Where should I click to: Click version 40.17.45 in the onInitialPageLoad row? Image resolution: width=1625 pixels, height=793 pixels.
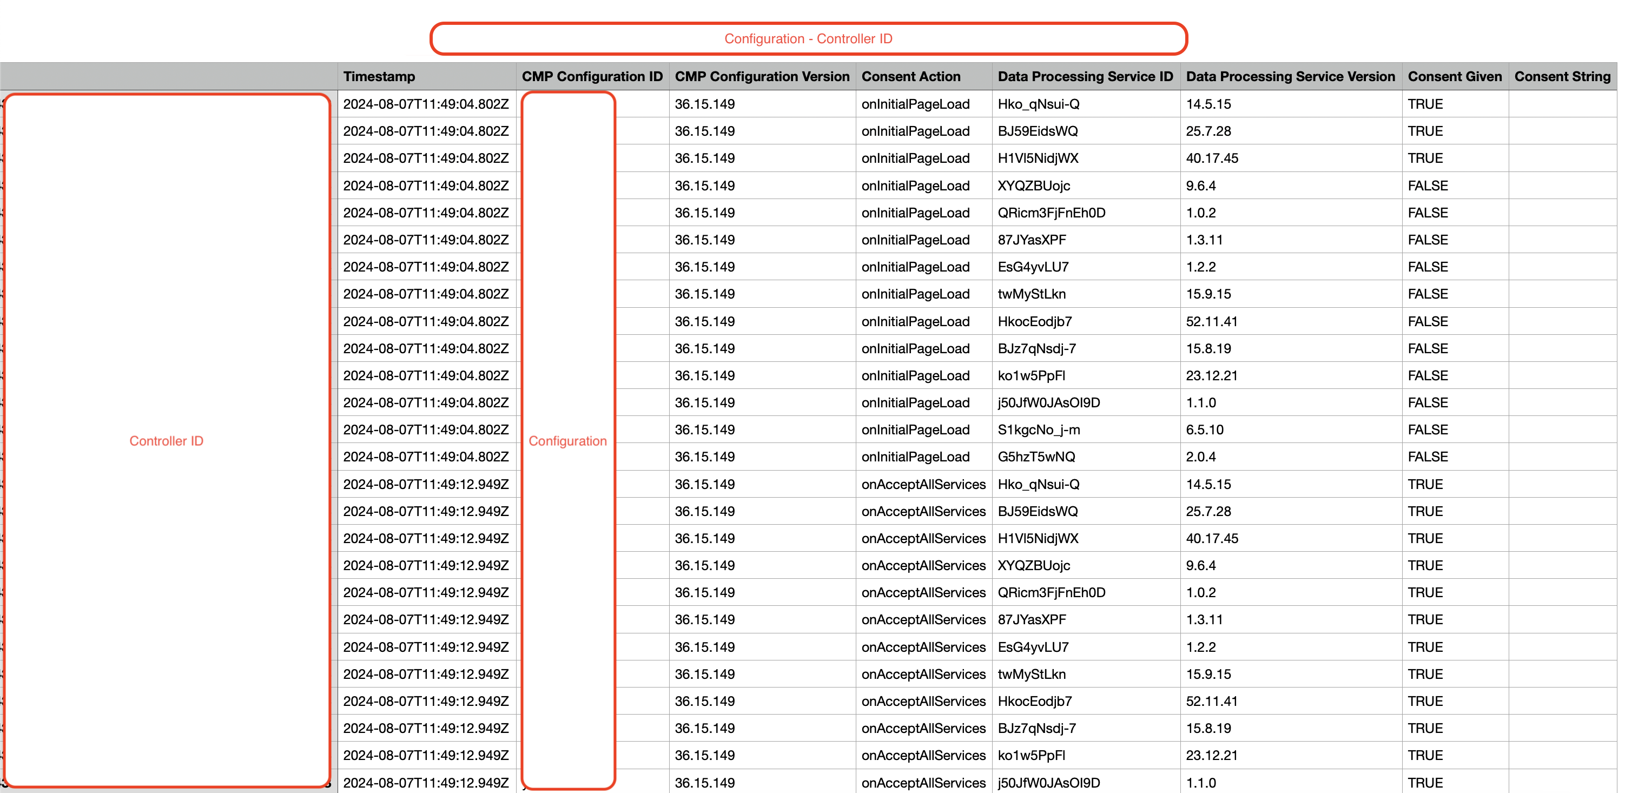click(x=1212, y=158)
